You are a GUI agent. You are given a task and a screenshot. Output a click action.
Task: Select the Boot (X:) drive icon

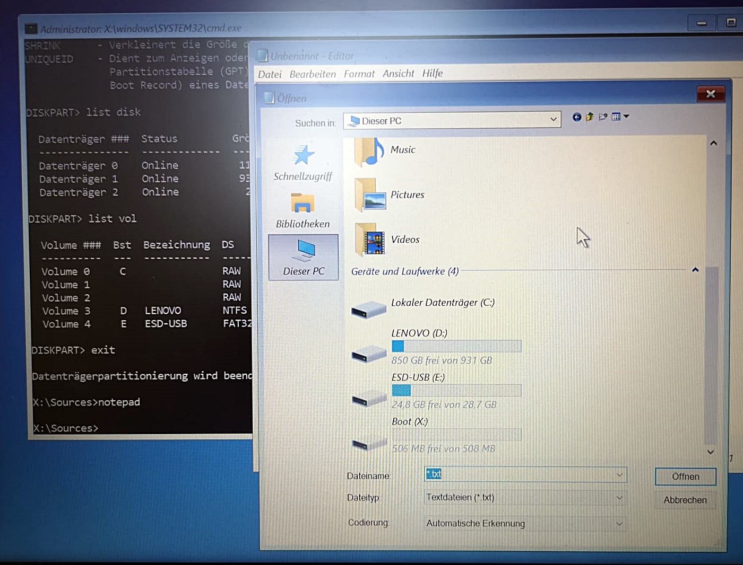coord(369,443)
